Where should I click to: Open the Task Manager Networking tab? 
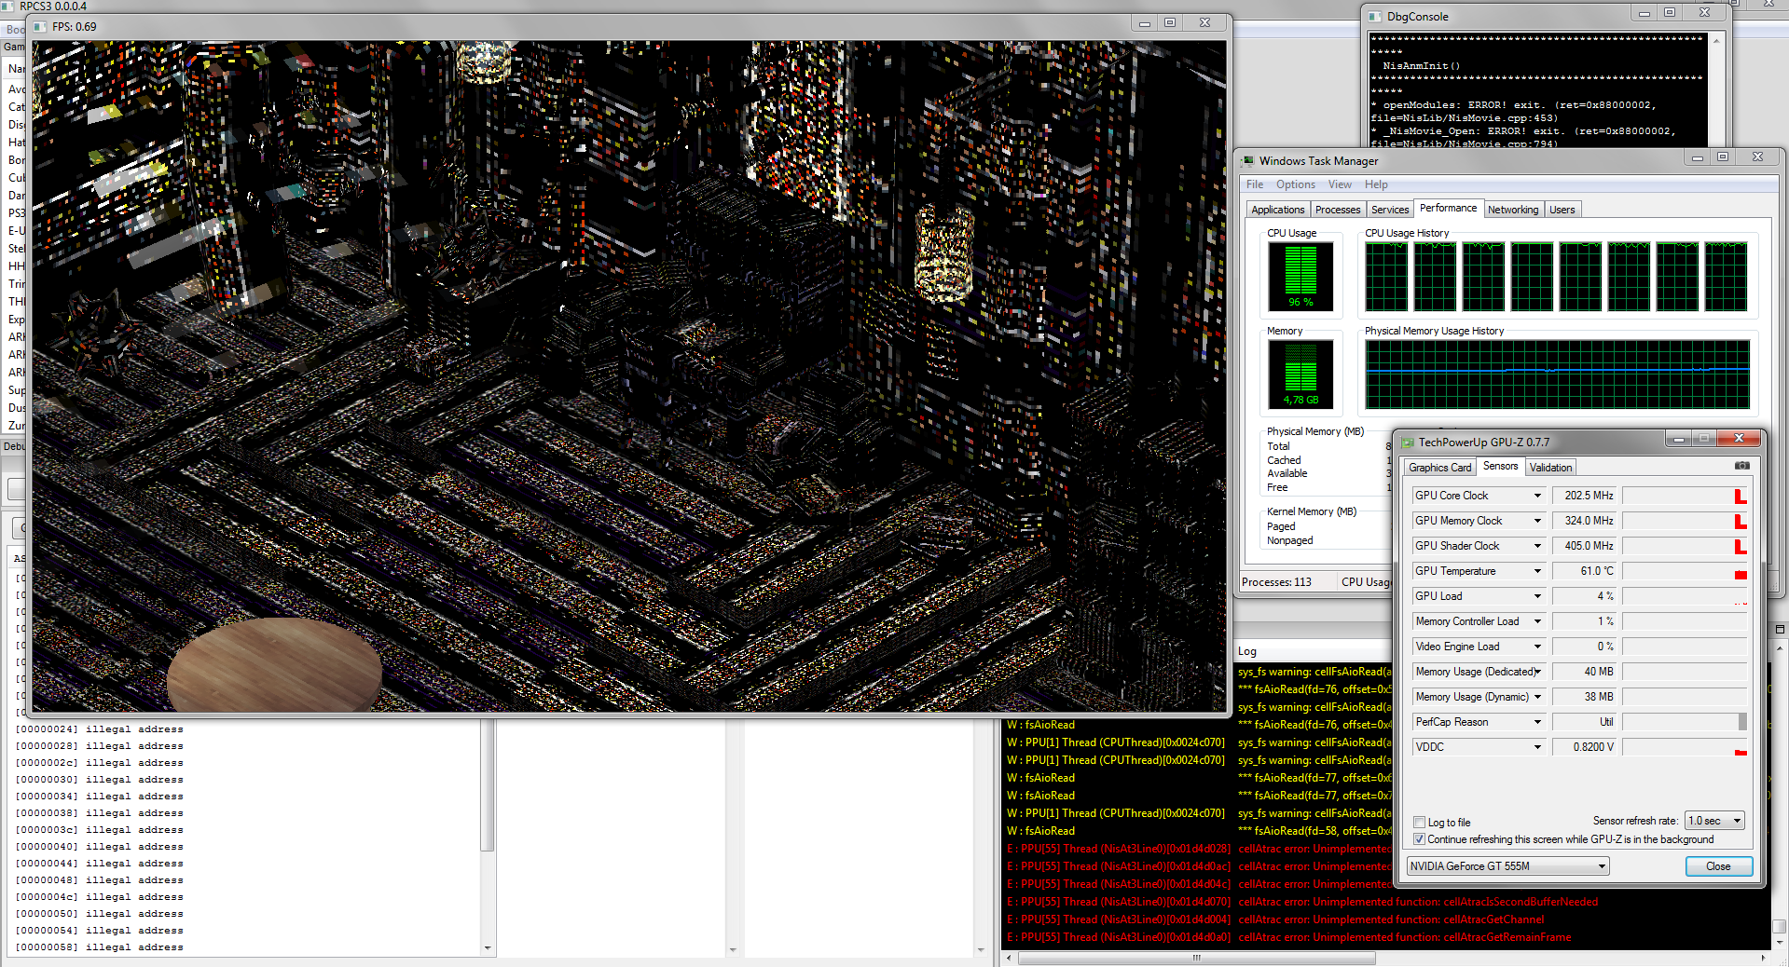1513,210
